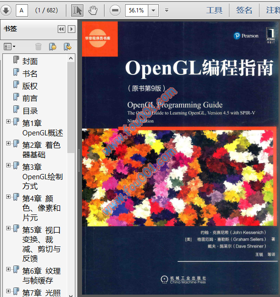The width and height of the screenshot is (280, 297).
Task: Open the 签名 tab
Action: [x=244, y=10]
